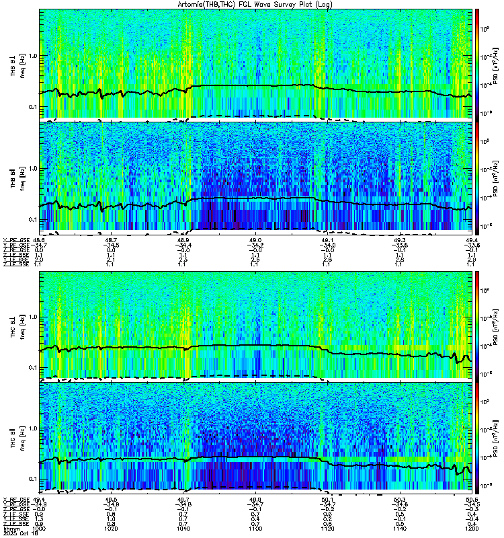Click the solid black line in the bottom THC panel
Viewport: 504px width, 538px height.
255,457
